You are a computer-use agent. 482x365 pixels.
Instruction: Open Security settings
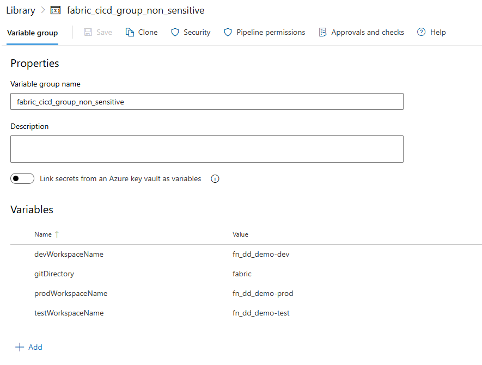(191, 32)
